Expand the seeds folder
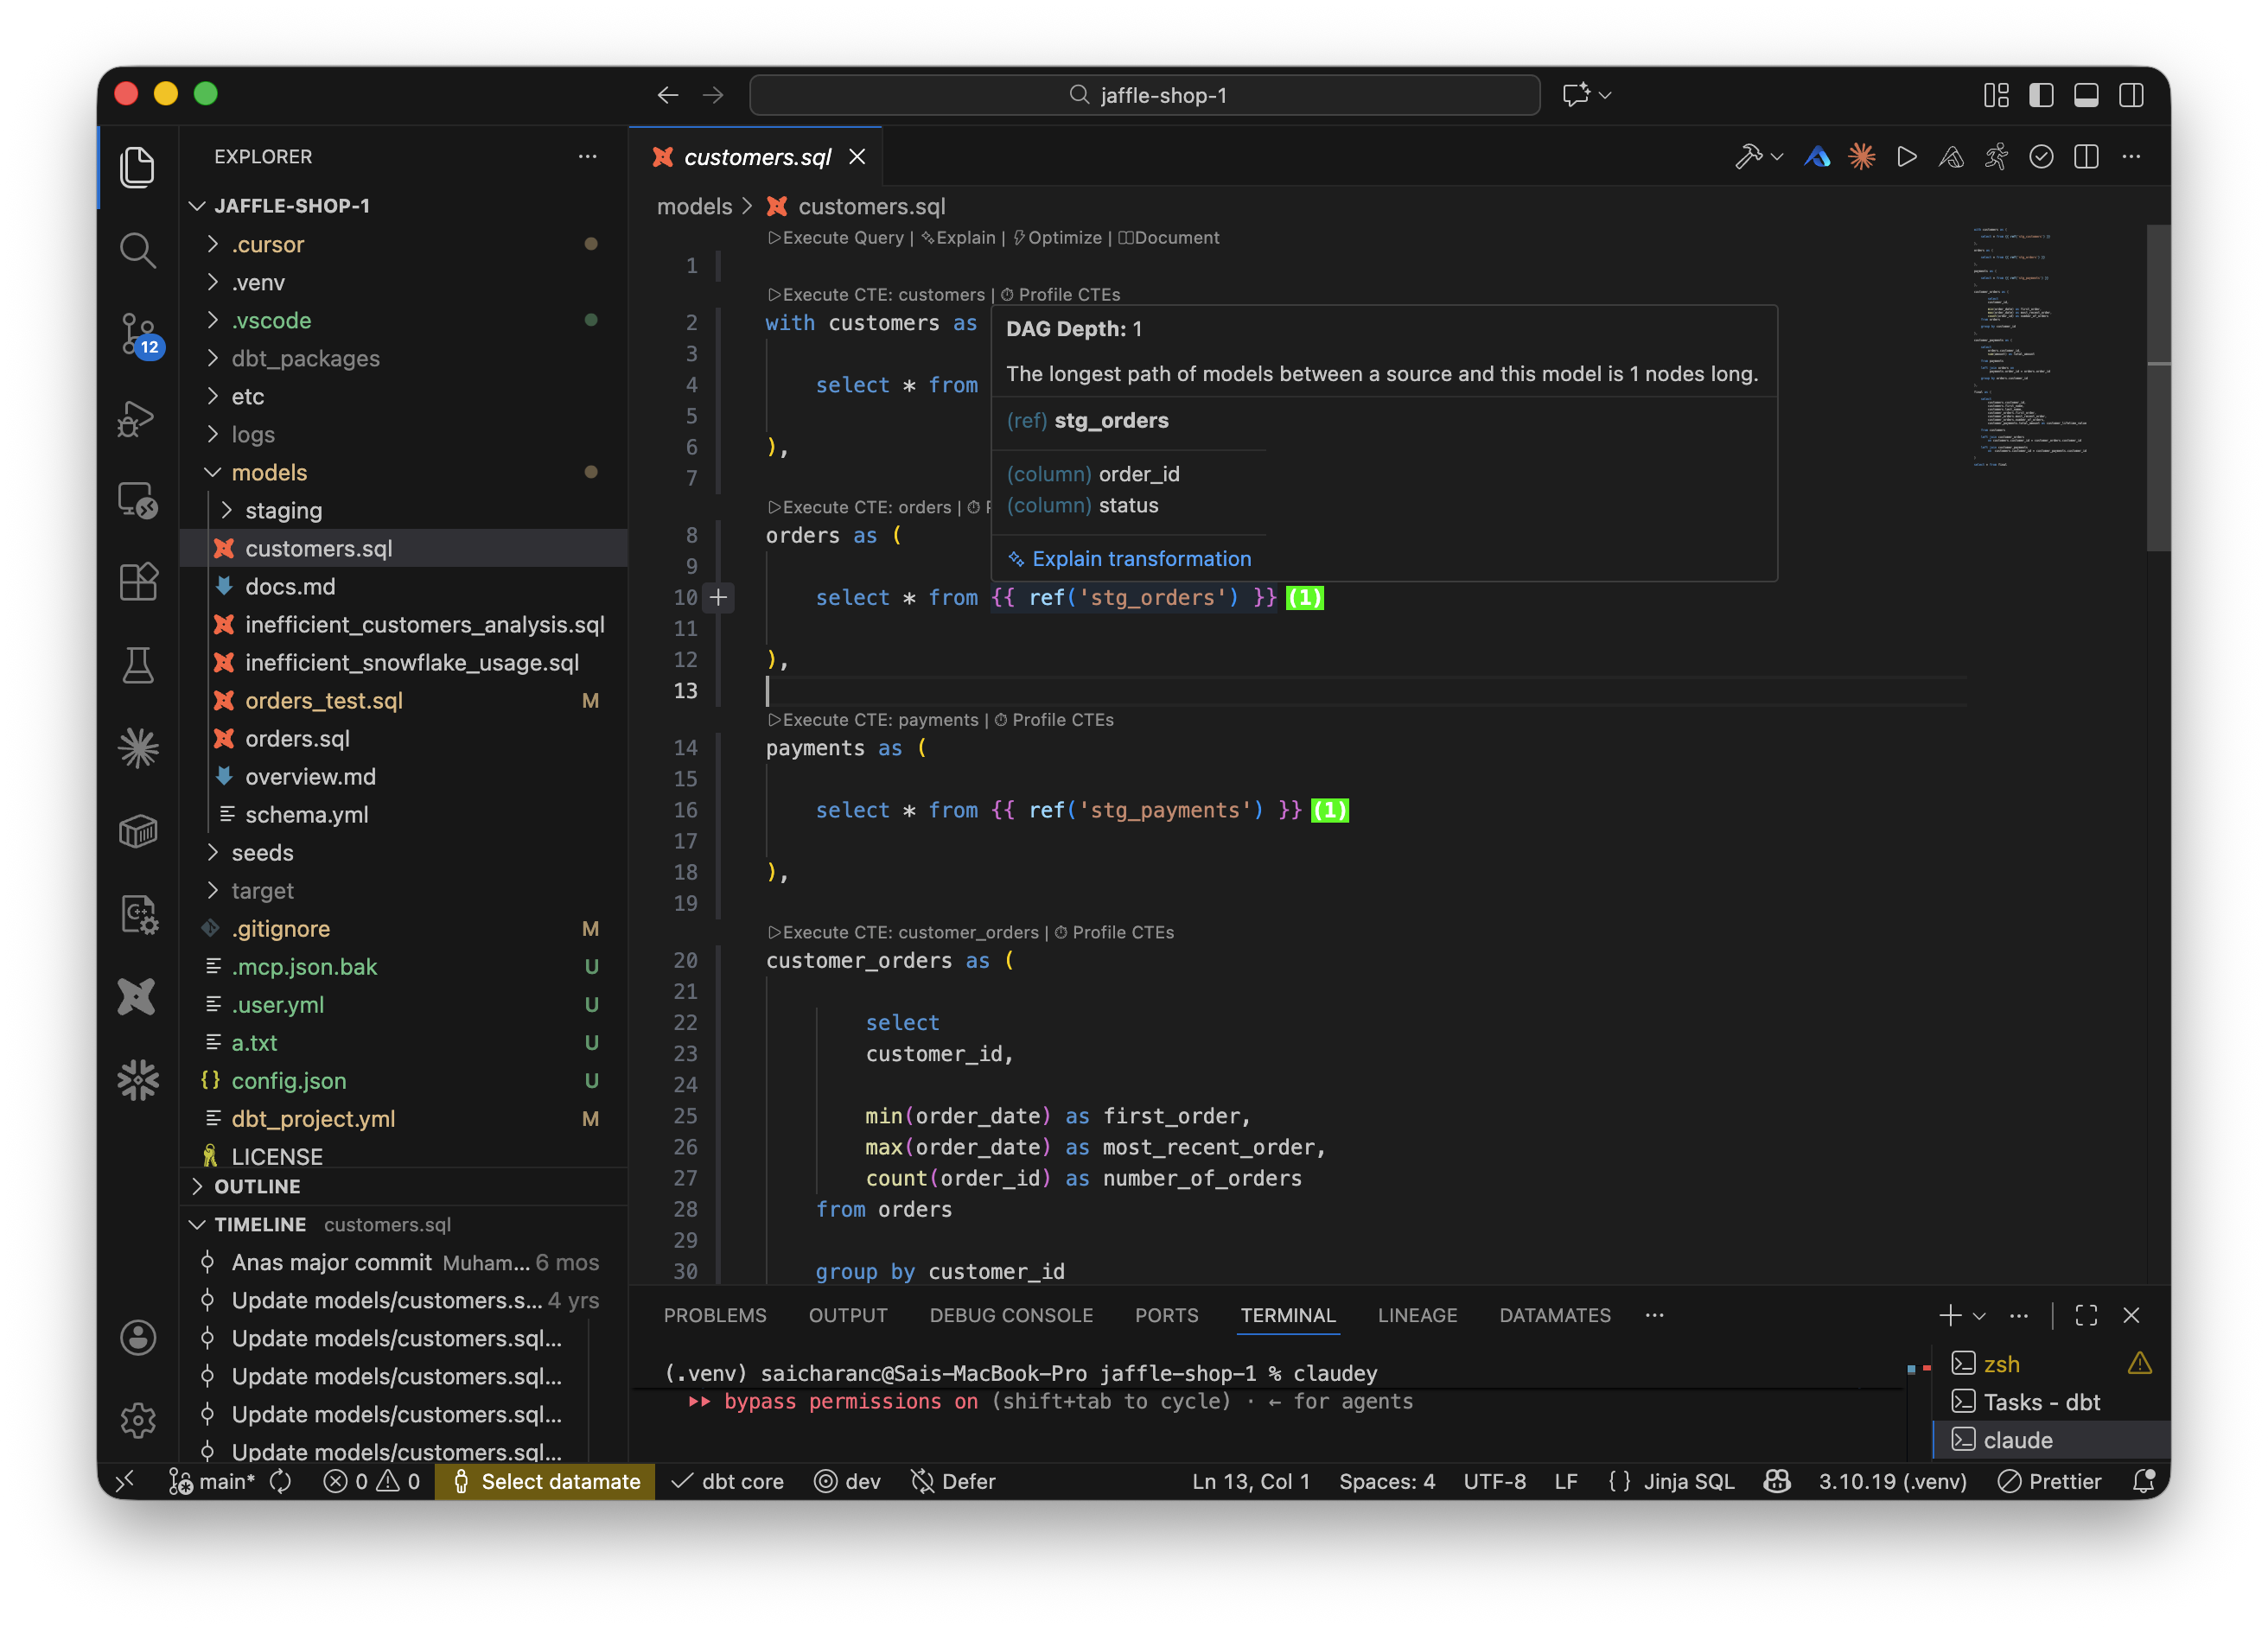Screen dimensions: 2268x1628 tap(404, 852)
